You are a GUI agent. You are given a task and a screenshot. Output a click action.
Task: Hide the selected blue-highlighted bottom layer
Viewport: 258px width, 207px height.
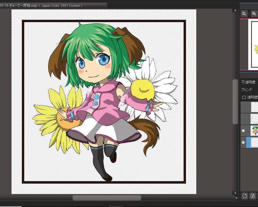pyautogui.click(x=243, y=142)
